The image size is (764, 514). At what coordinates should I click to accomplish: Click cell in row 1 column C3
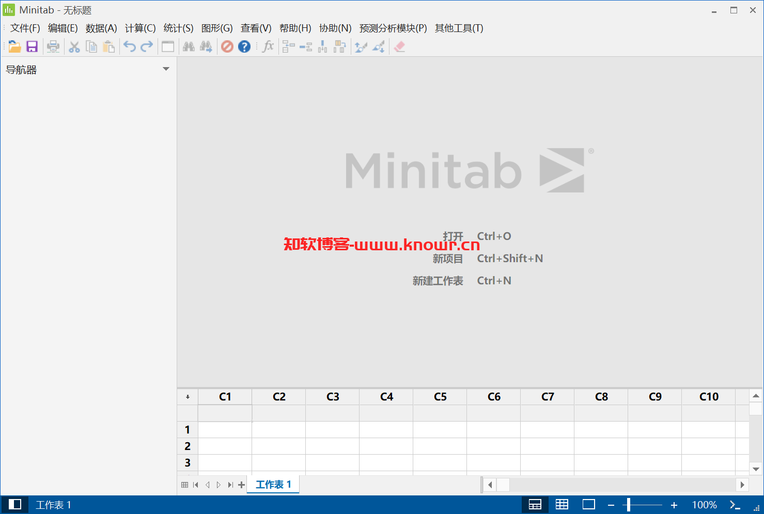tap(333, 429)
